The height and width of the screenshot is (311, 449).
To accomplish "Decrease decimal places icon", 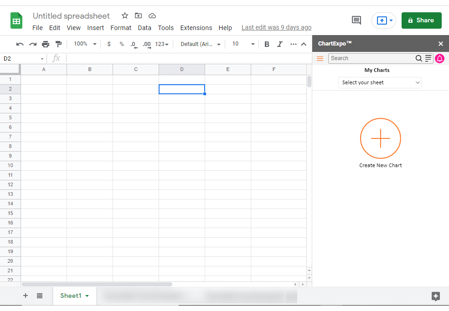I will [x=134, y=44].
